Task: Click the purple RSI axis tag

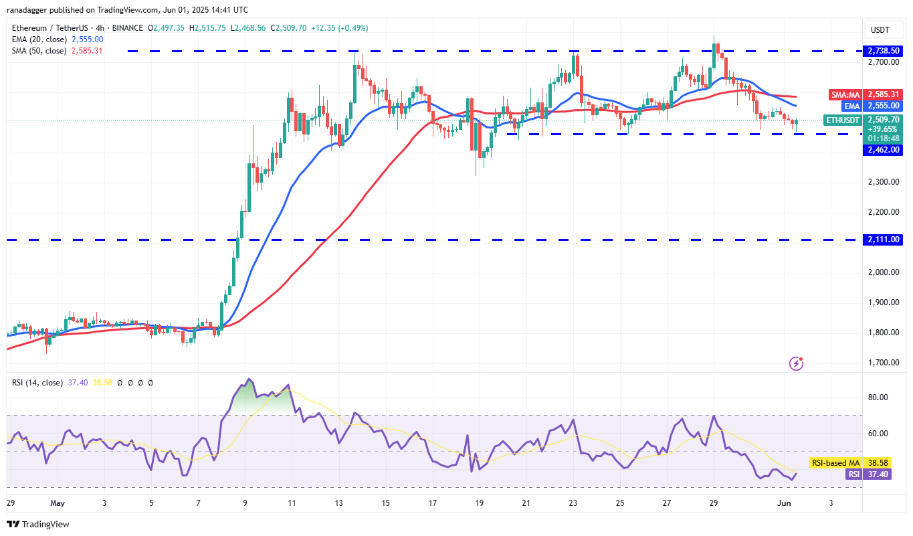Action: [x=853, y=474]
